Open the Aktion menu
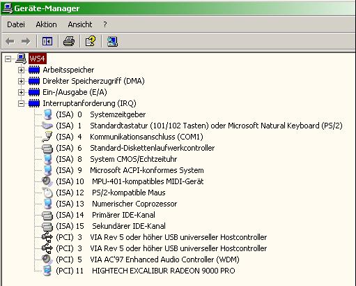Screen dimensions: 356x286 (46, 24)
